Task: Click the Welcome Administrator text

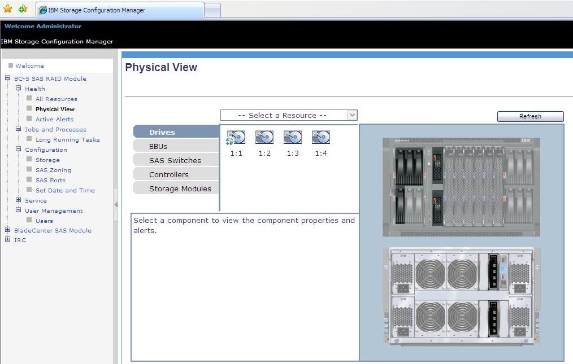Action: 43,27
